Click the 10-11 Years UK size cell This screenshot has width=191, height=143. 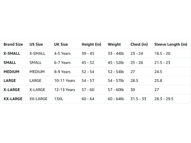(x=65, y=81)
